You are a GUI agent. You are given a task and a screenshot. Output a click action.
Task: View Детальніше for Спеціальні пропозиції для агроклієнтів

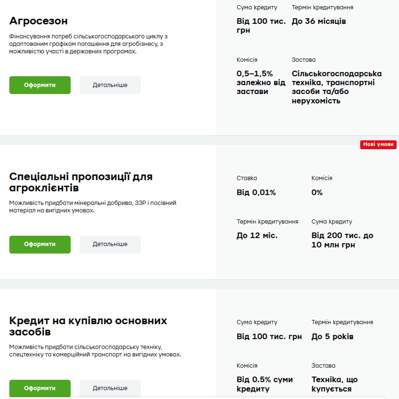click(x=110, y=244)
